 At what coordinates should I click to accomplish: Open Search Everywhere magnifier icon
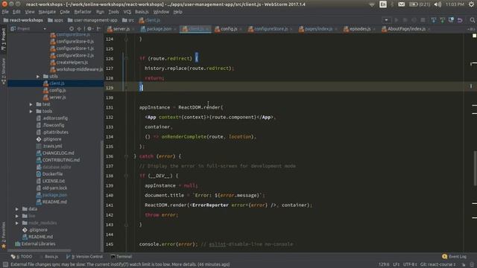(x=472, y=20)
